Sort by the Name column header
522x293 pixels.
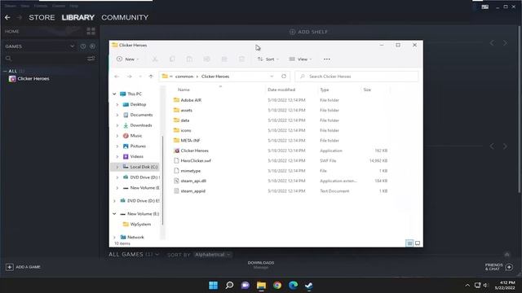tap(184, 90)
